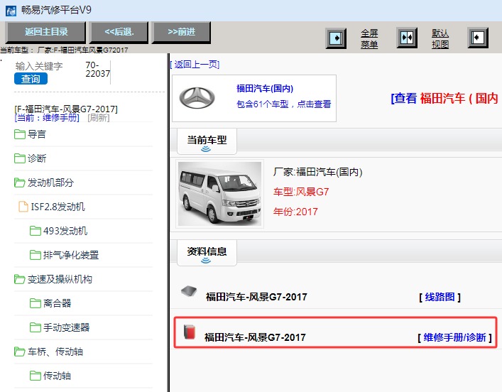The height and width of the screenshot is (392, 502).
Task: Click the 查询 search button
Action: tap(31, 79)
